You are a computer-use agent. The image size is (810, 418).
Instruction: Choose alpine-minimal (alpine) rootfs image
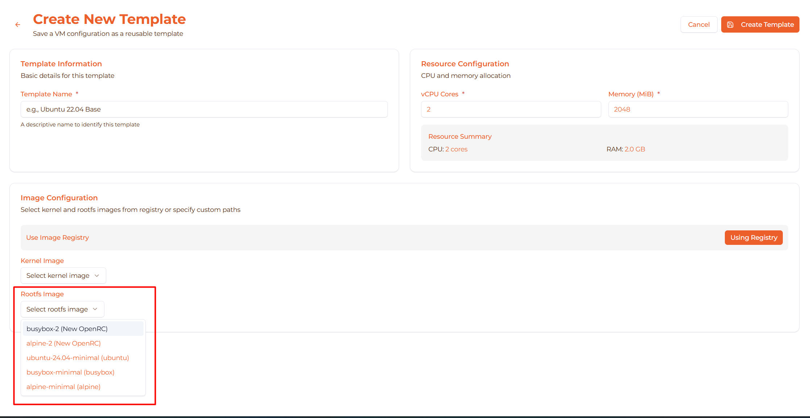coord(63,386)
